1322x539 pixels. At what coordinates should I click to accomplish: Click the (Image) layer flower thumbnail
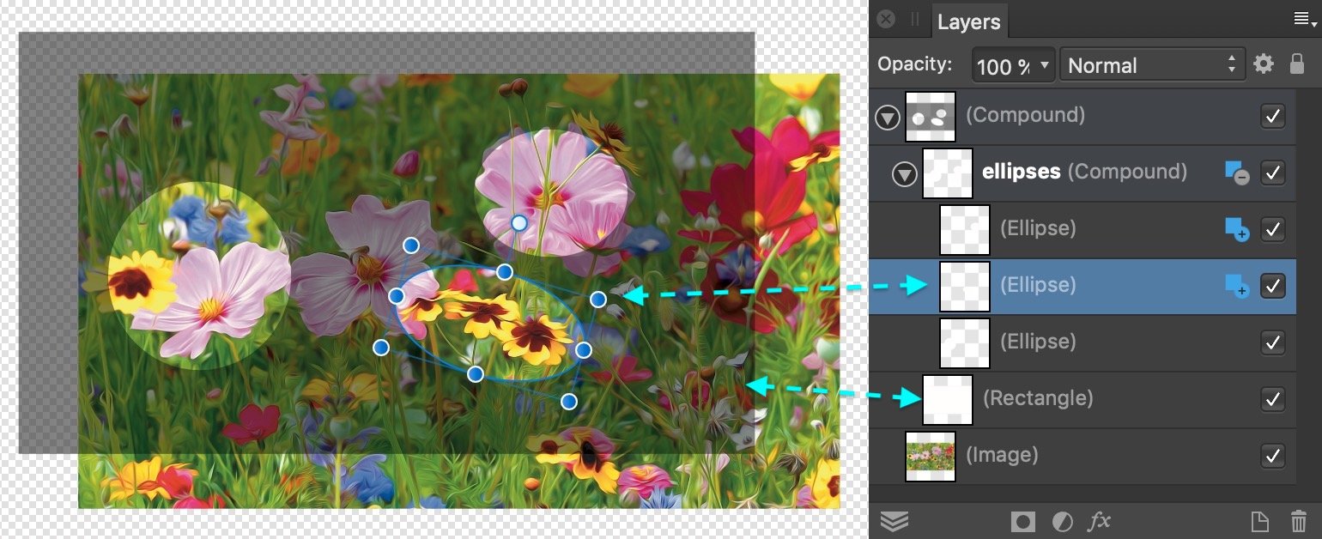point(931,457)
